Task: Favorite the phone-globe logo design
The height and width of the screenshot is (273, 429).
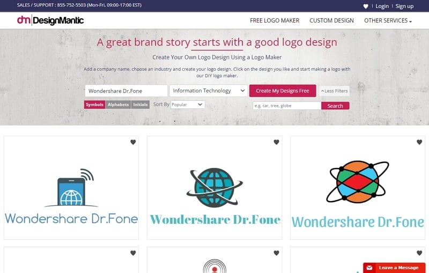Action: [133, 142]
